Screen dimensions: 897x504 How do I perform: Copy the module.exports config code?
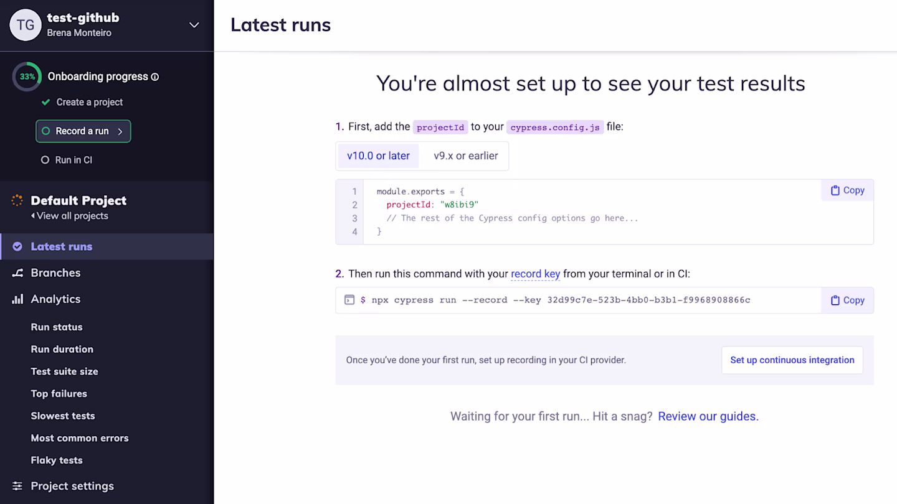coord(847,190)
